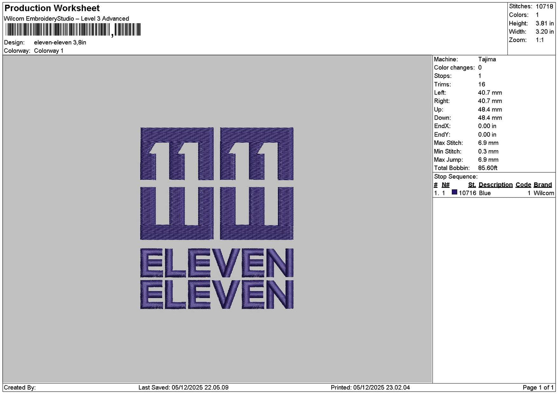Click the Max Jump value 6.9 mm
558x394 pixels.
coord(488,160)
